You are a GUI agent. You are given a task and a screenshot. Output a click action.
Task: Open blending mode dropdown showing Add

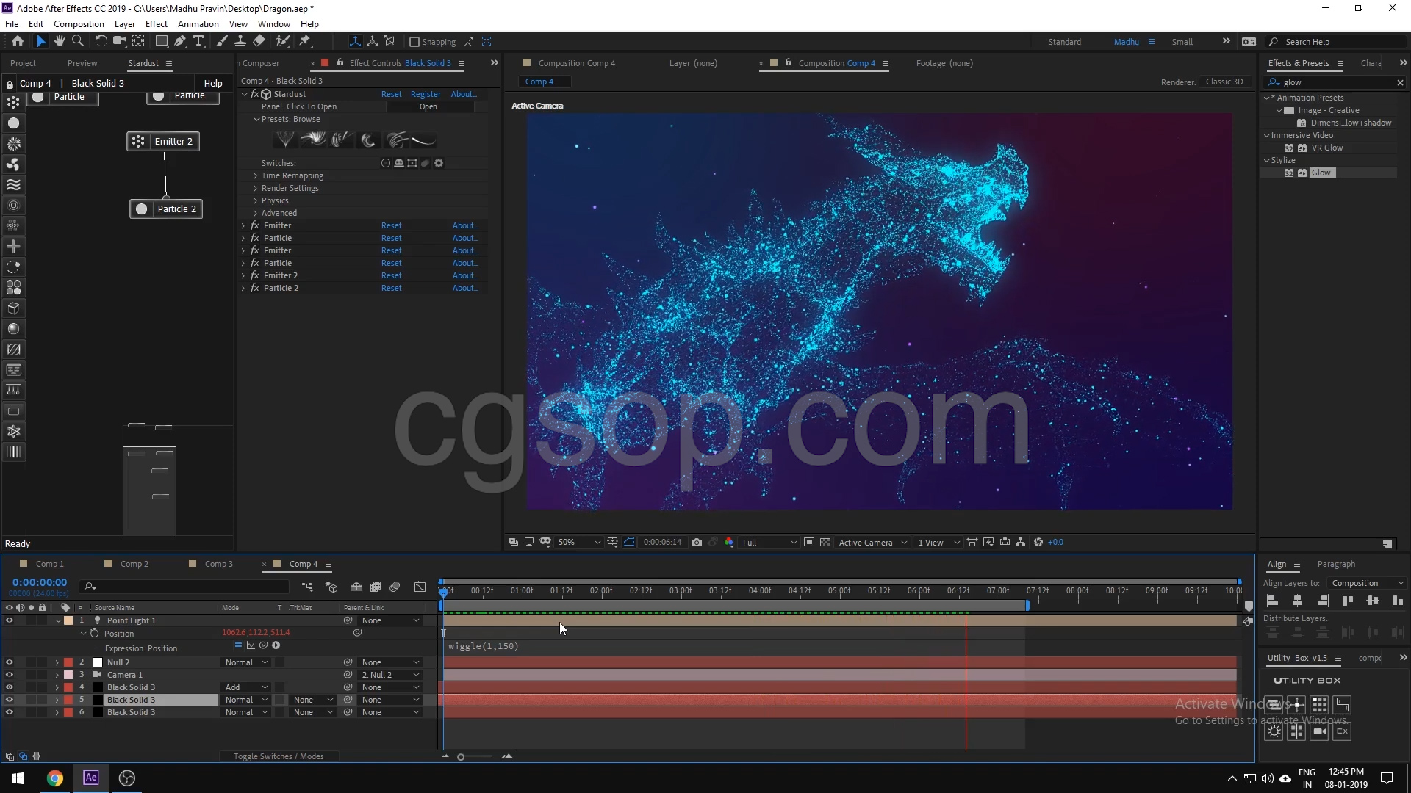(x=245, y=687)
